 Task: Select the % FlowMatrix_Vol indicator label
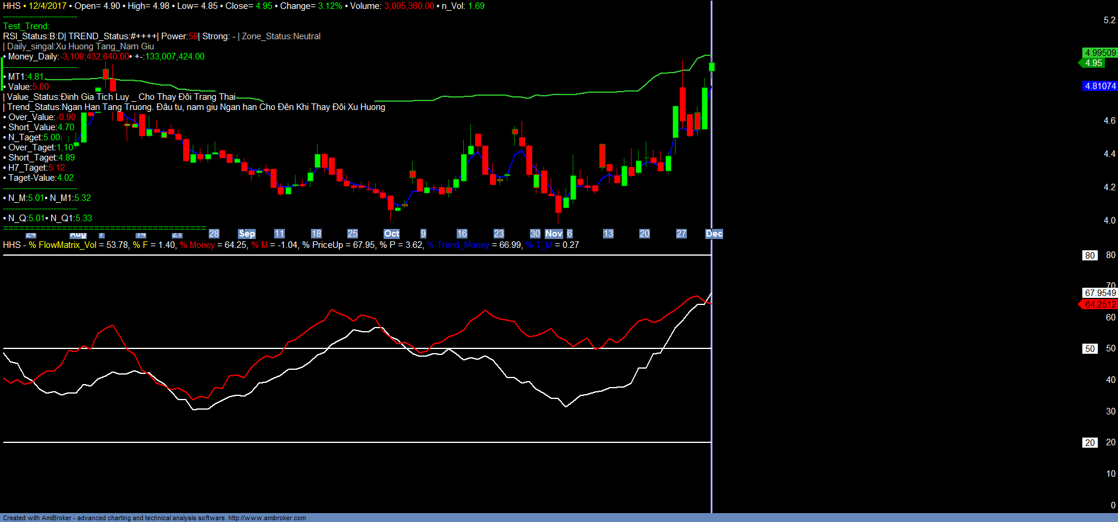coord(62,245)
